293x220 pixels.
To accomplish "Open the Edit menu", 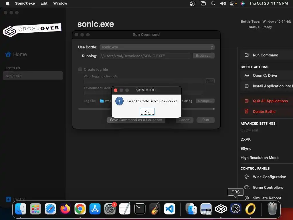I will coord(44,3).
